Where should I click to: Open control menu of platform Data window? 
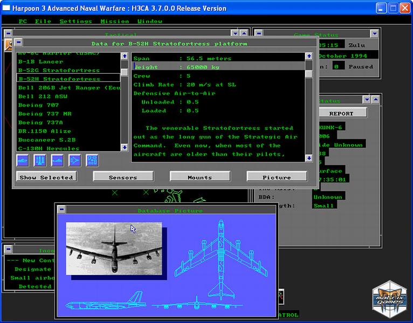[x=19, y=43]
